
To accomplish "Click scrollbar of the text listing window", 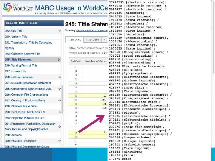I will pos(214,37).
